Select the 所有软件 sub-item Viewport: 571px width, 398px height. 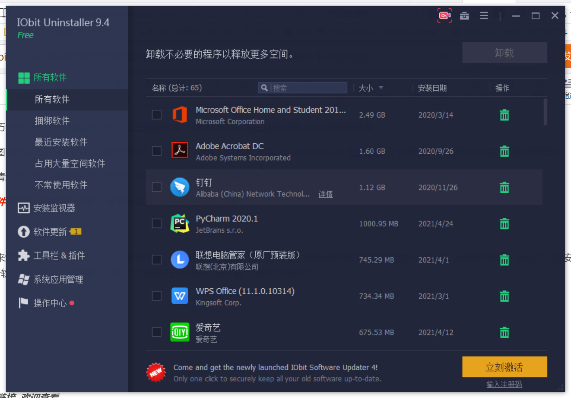[67, 99]
